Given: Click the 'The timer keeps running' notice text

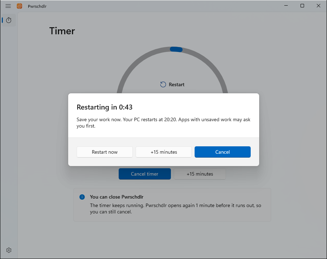Looking at the screenshot, I should tap(176, 208).
